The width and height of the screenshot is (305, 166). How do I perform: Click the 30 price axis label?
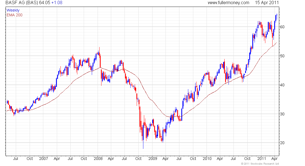coord(282,114)
